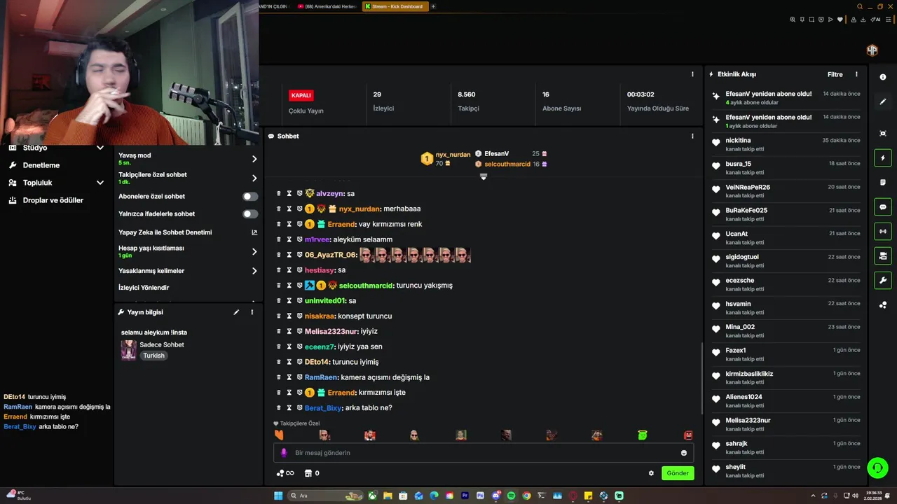The width and height of the screenshot is (897, 504).
Task: Click hourglass icon beside hestiasy's message
Action: pos(289,270)
